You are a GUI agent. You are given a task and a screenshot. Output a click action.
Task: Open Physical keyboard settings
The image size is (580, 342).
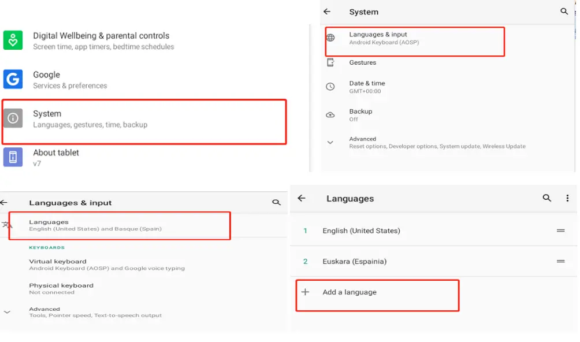[x=61, y=288]
